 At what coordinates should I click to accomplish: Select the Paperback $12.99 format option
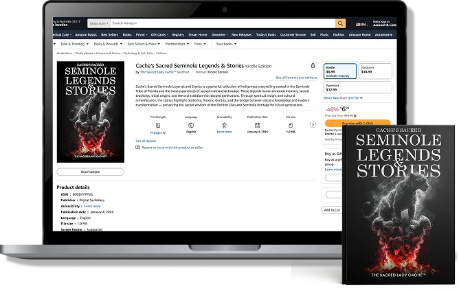358,87
